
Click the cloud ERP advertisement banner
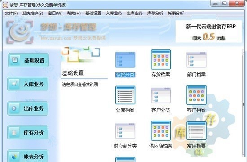tap(209, 31)
